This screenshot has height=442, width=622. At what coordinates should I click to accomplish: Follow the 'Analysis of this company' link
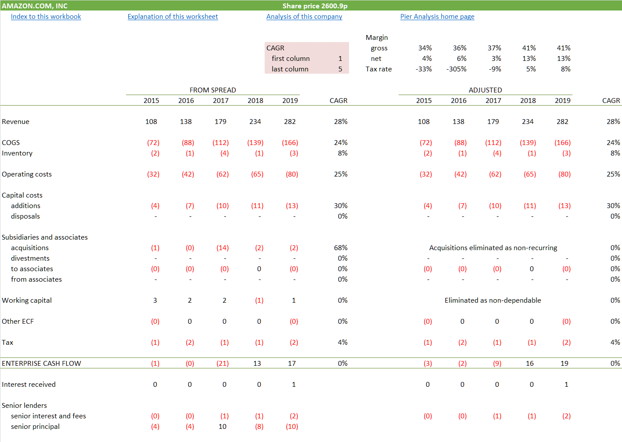click(x=304, y=17)
